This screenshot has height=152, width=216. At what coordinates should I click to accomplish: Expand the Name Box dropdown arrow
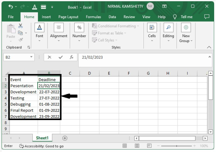[x=31, y=57]
